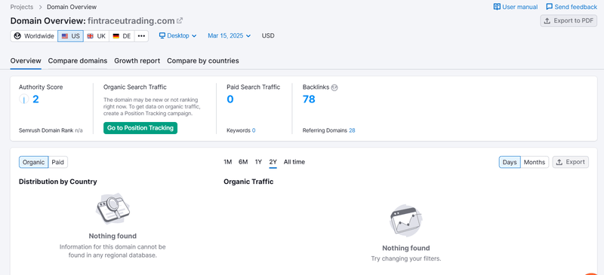Click the Export to PDF button

(x=569, y=21)
